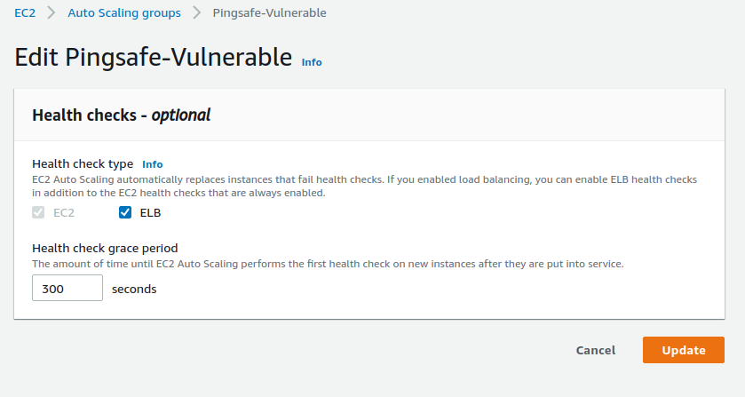Click the grace period description text

328,264
